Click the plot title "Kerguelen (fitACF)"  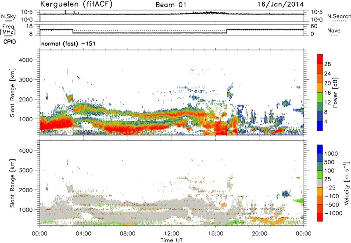[x=76, y=4]
